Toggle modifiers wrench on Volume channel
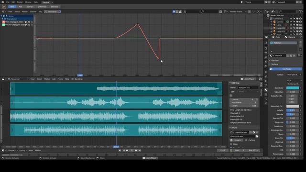Viewport: 306px width, 172px height. (26, 25)
